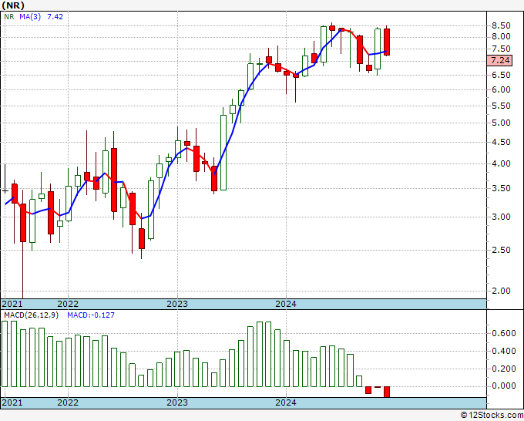Click 2021 on the MACD time axis
Viewport: 524px width, 421px height.
pyautogui.click(x=12, y=402)
